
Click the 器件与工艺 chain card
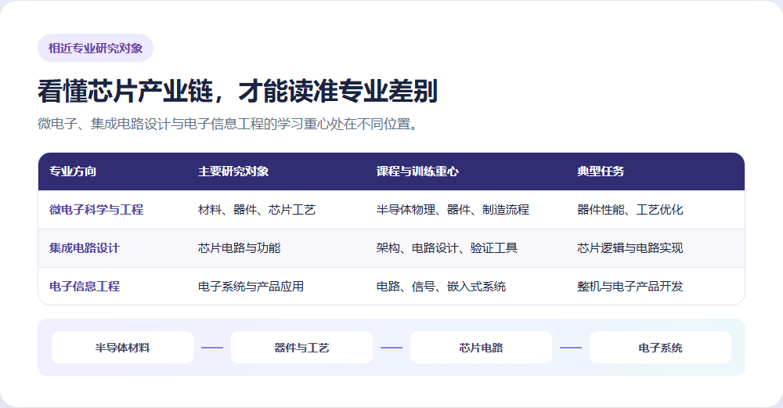click(x=301, y=348)
